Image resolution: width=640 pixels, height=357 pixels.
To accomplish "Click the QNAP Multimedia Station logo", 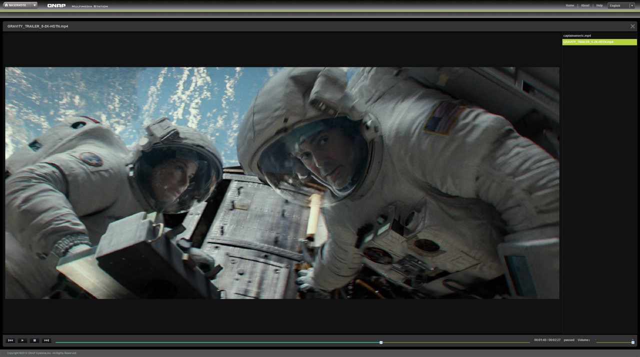I will pyautogui.click(x=77, y=6).
